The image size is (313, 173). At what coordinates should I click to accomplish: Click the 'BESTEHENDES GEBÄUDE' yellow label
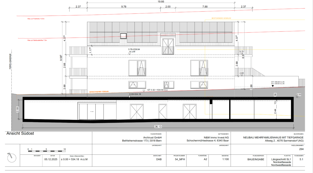(221, 18)
